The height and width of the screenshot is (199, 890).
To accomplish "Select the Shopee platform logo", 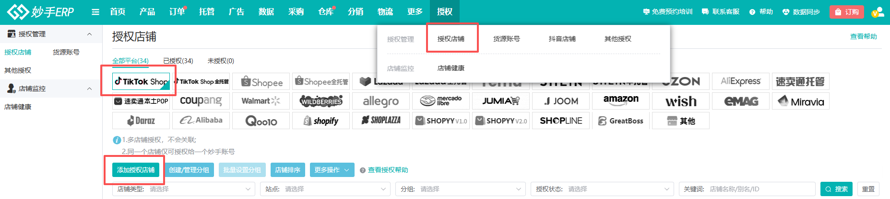I will [261, 82].
